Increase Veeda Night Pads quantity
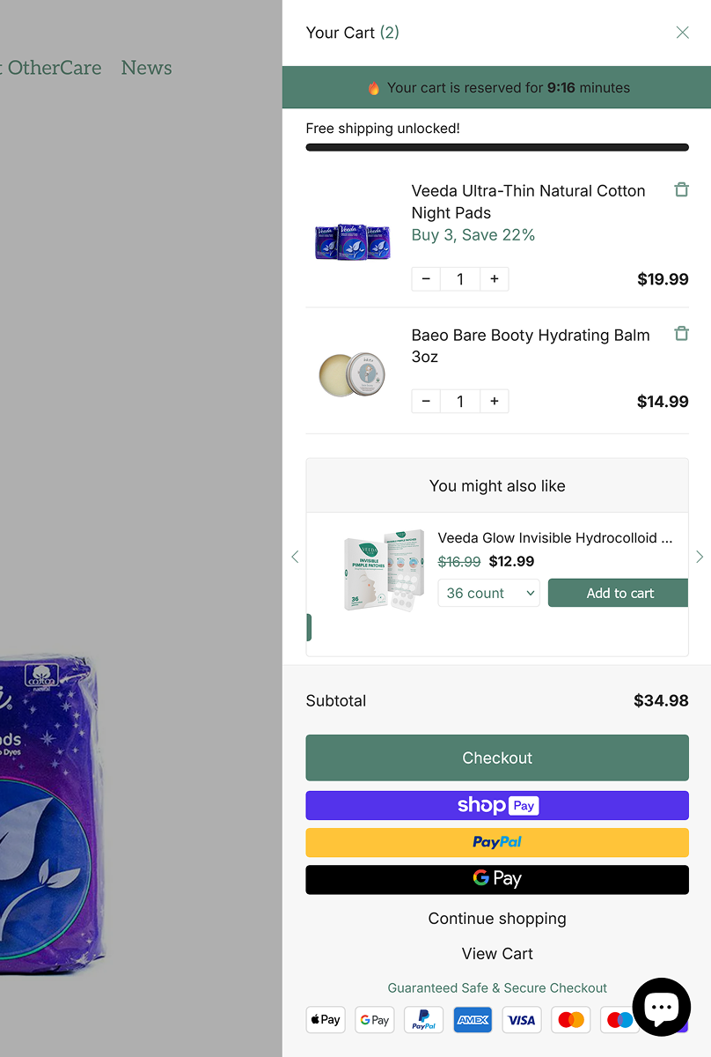 click(495, 279)
